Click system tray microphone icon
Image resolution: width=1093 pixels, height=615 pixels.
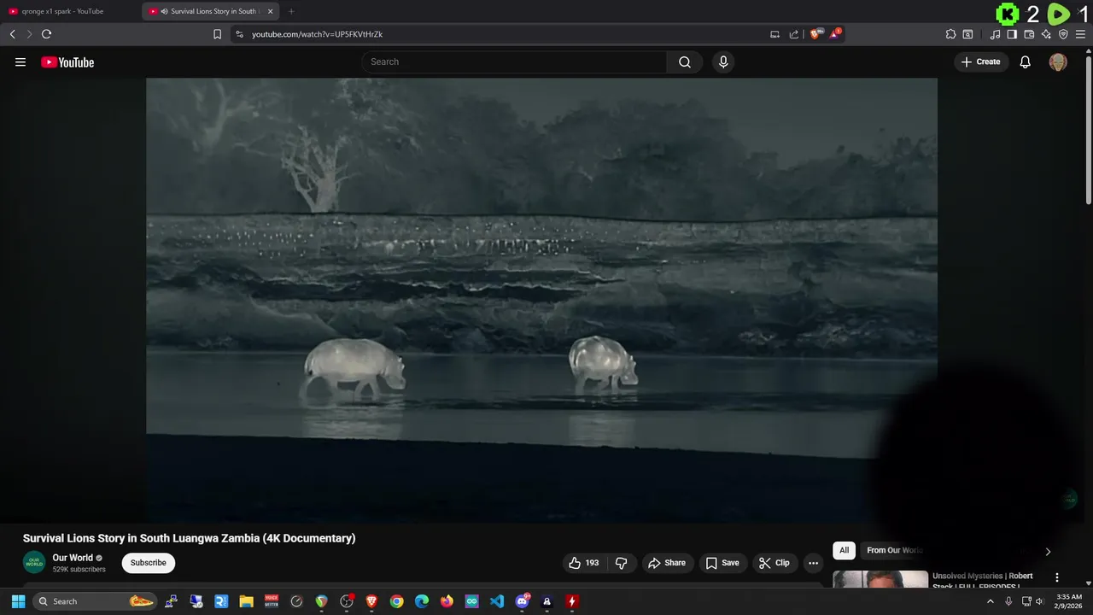[x=1008, y=601]
